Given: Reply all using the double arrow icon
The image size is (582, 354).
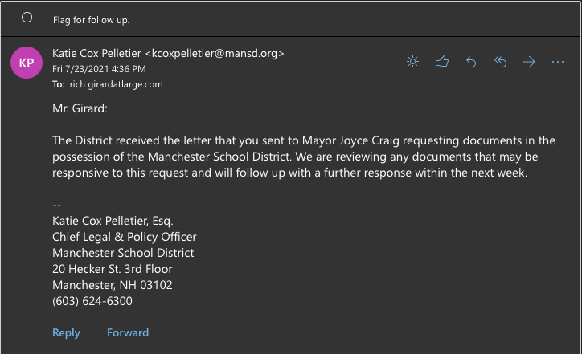Looking at the screenshot, I should coord(500,62).
